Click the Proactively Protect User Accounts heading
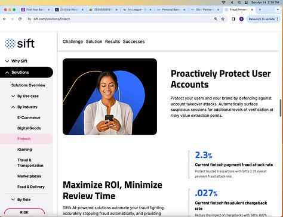Screen dimensions: 283x217 tap(220, 79)
